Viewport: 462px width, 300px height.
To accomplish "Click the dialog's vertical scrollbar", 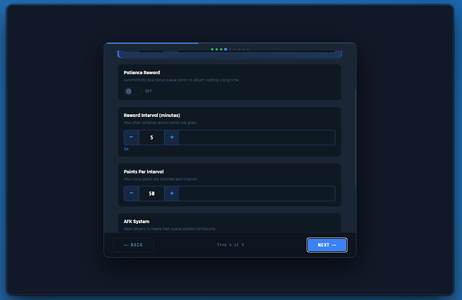I will pyautogui.click(x=356, y=138).
